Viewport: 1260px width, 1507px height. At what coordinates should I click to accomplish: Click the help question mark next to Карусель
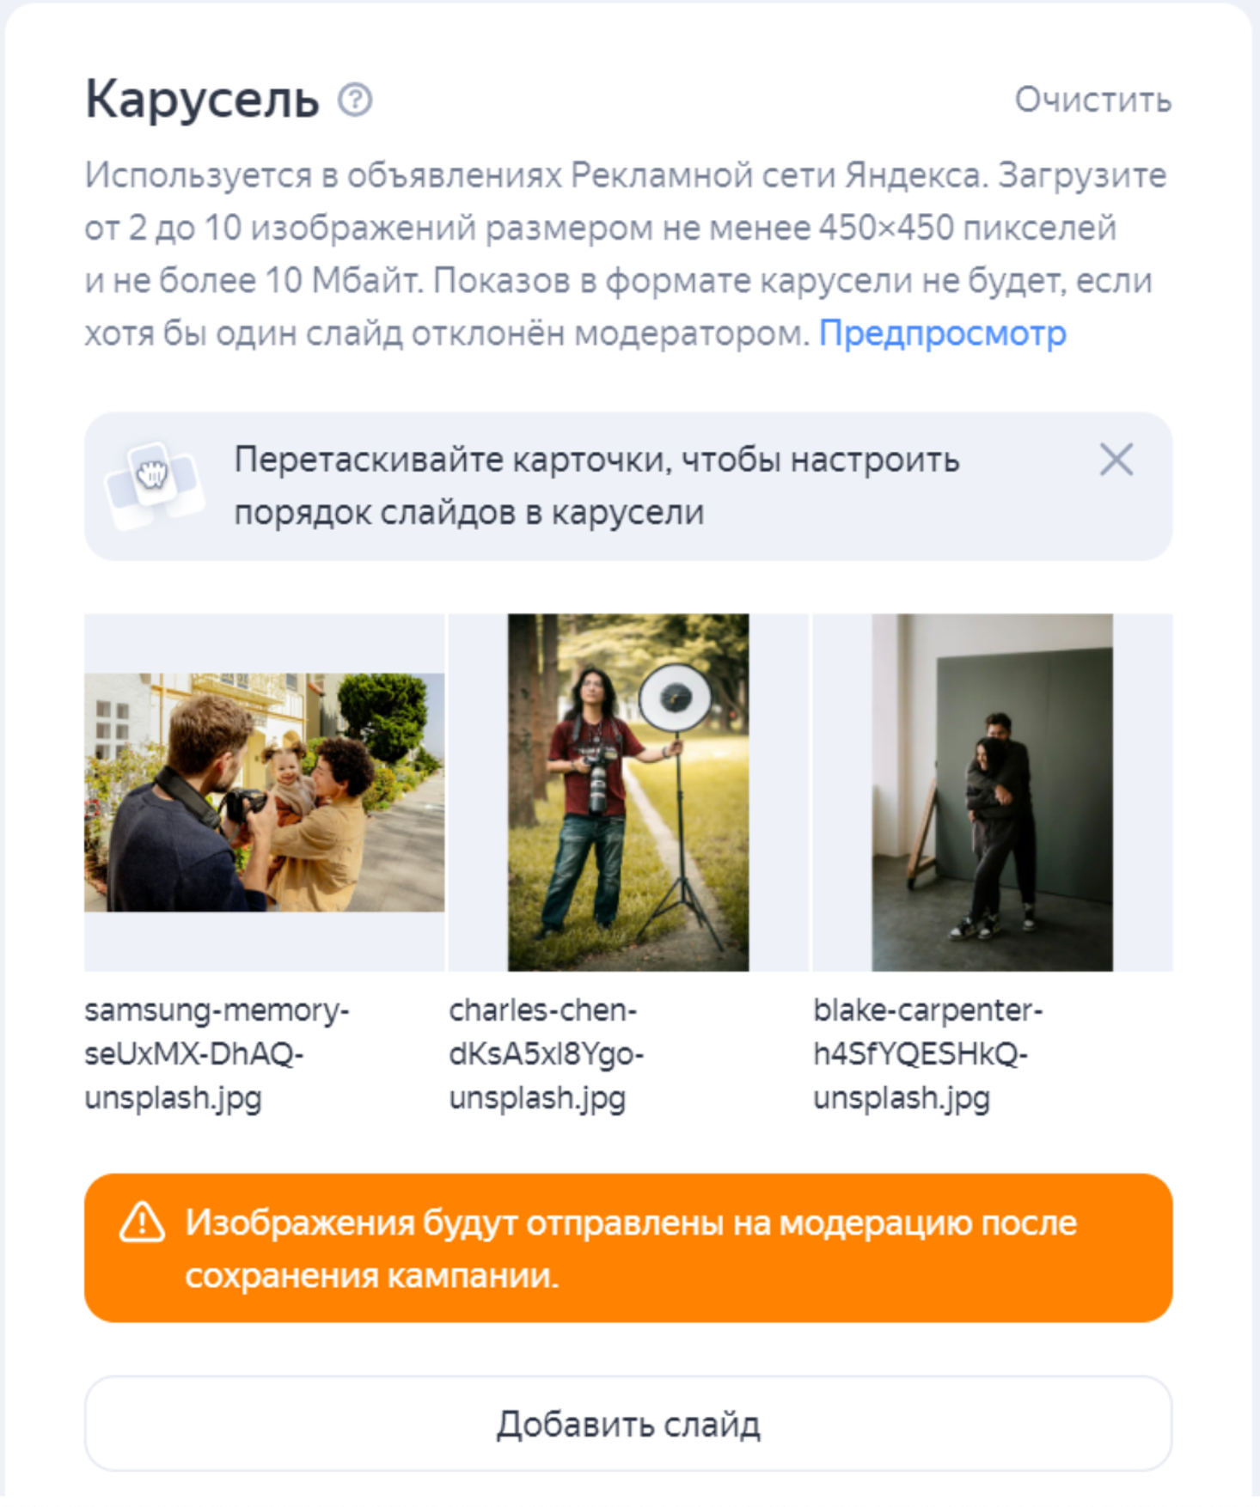click(354, 100)
